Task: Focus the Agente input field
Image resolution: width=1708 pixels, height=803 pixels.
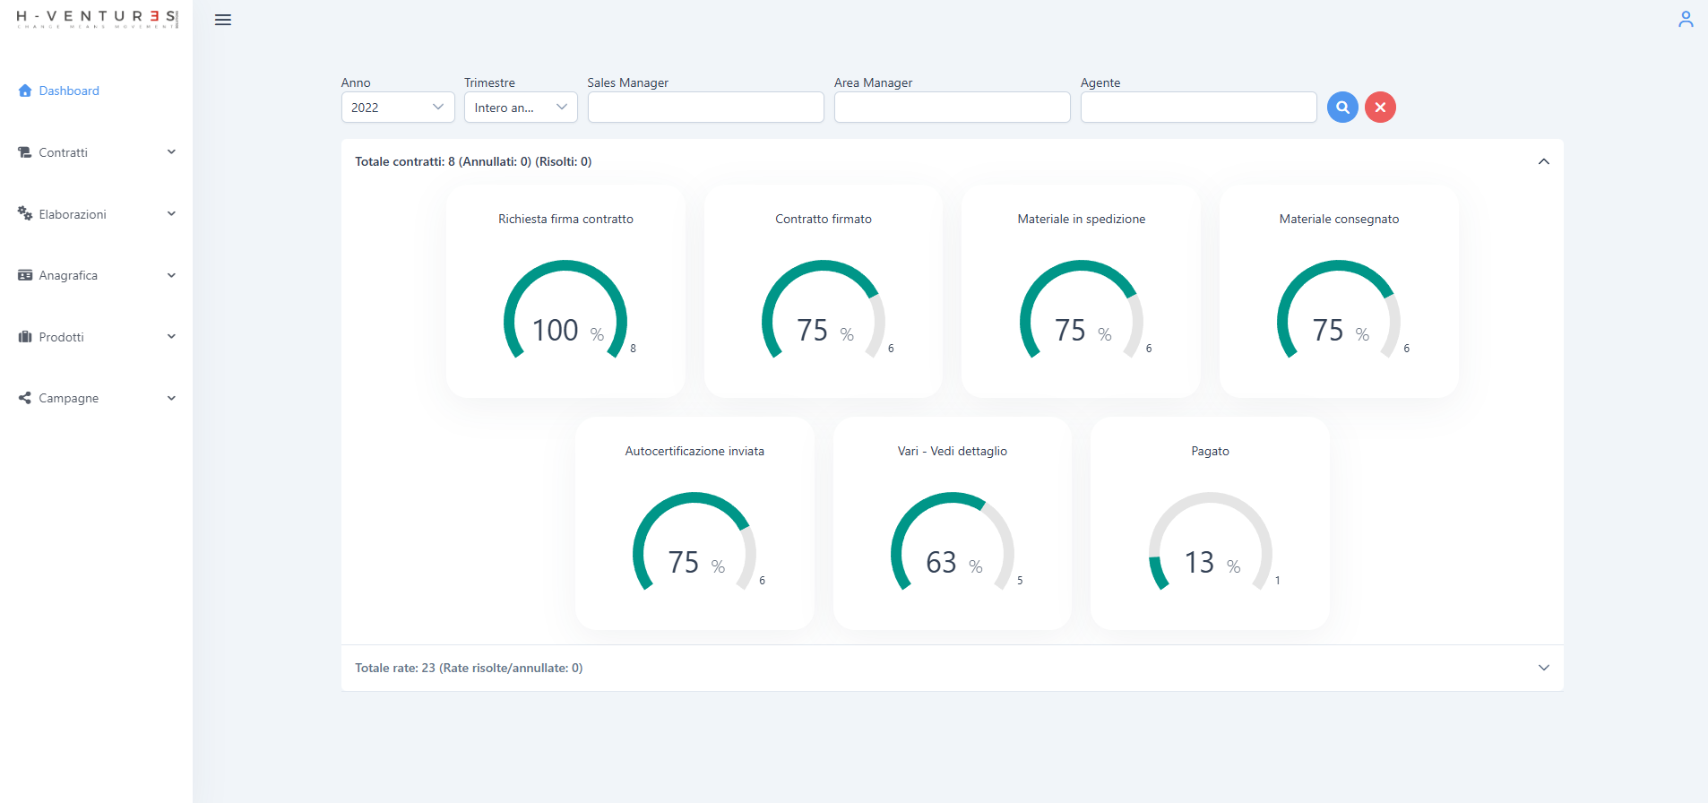Action: point(1198,108)
